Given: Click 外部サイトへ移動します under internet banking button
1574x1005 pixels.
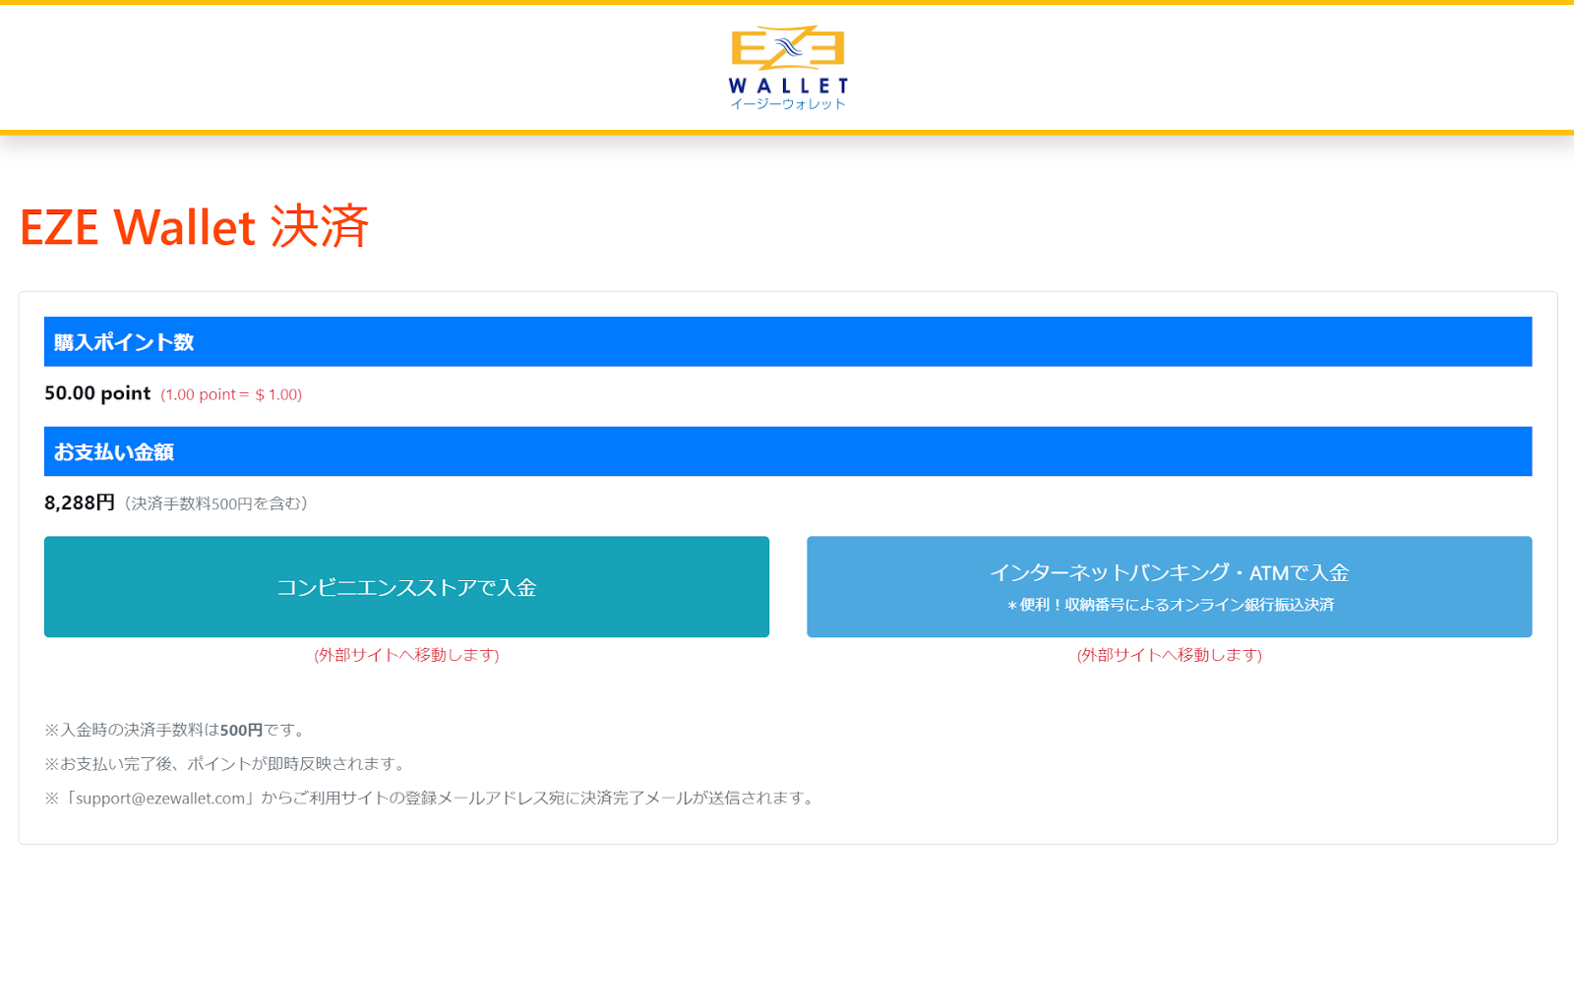Looking at the screenshot, I should 1170,655.
